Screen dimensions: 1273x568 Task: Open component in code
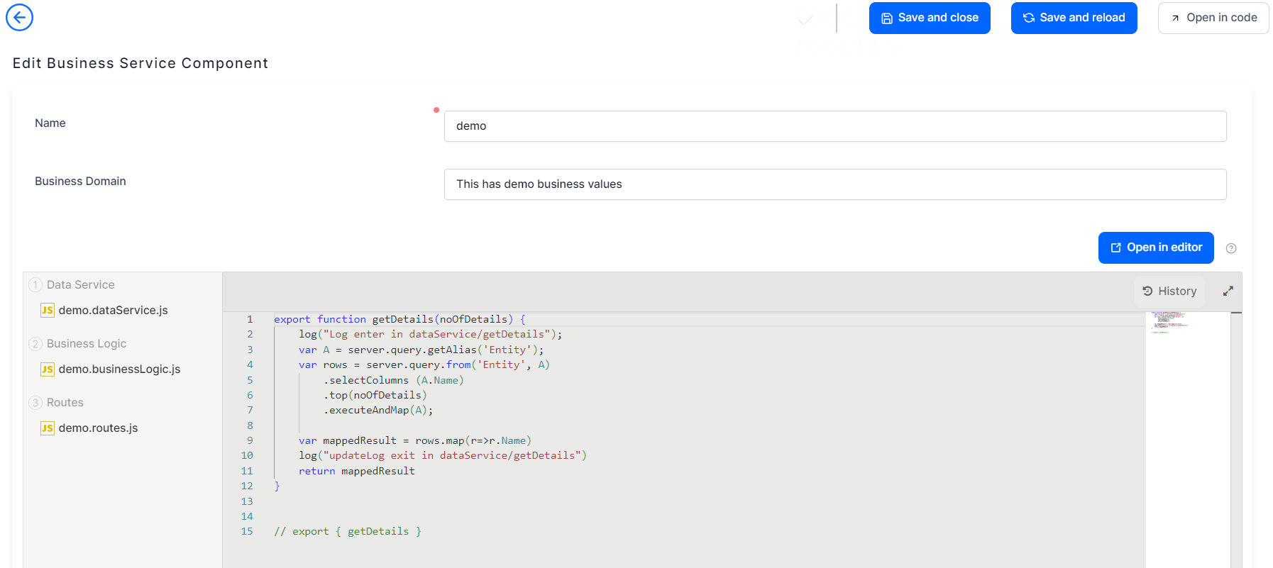tap(1213, 18)
